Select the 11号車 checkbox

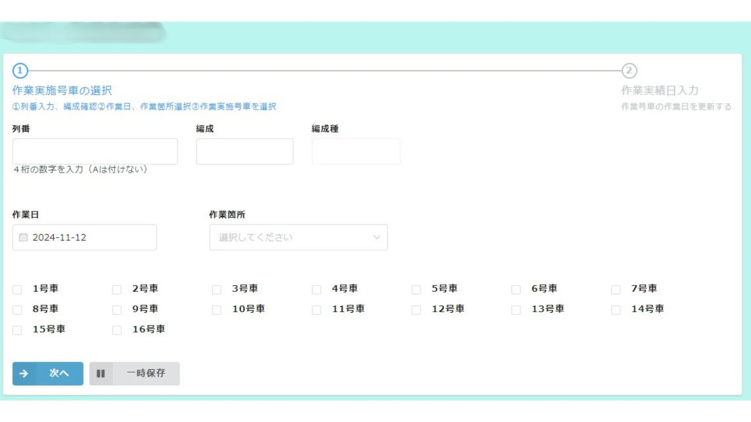click(316, 309)
